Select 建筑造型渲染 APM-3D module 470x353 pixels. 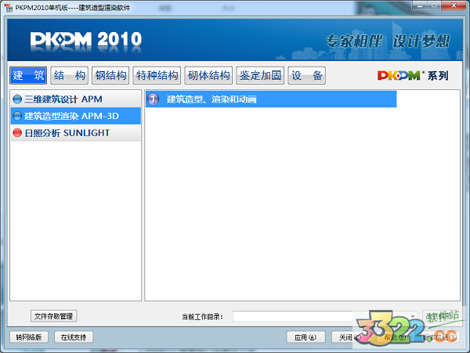coord(76,116)
